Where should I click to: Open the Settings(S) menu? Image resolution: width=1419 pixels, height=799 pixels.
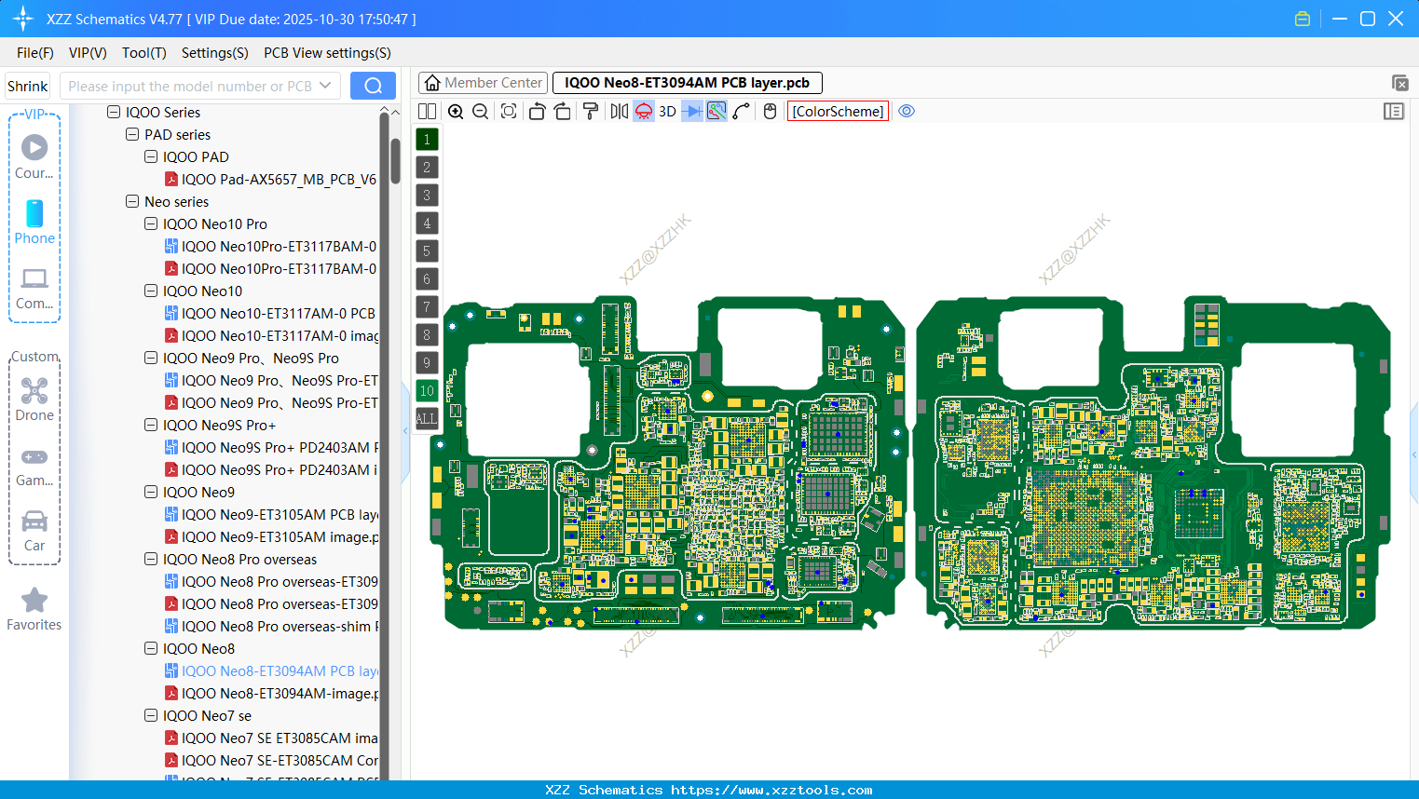tap(214, 53)
